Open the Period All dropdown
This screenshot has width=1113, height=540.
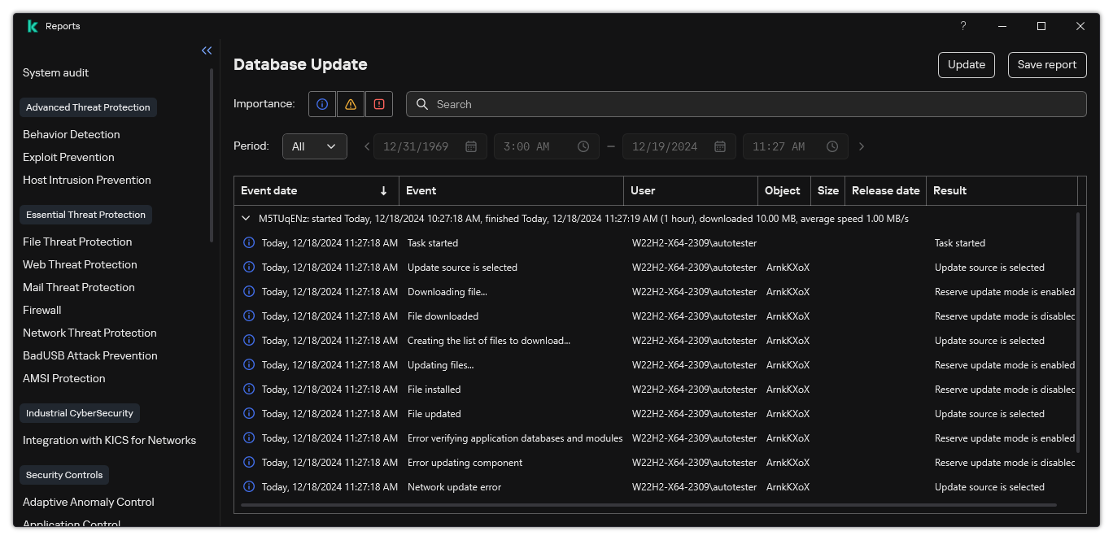pyautogui.click(x=314, y=146)
